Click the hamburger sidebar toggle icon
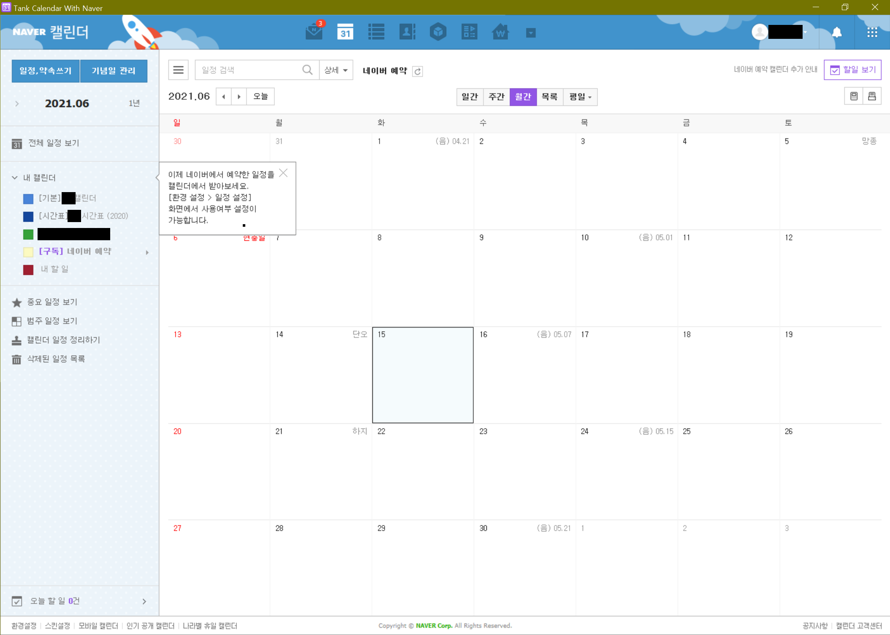Screen dimensions: 890x635 click(178, 70)
